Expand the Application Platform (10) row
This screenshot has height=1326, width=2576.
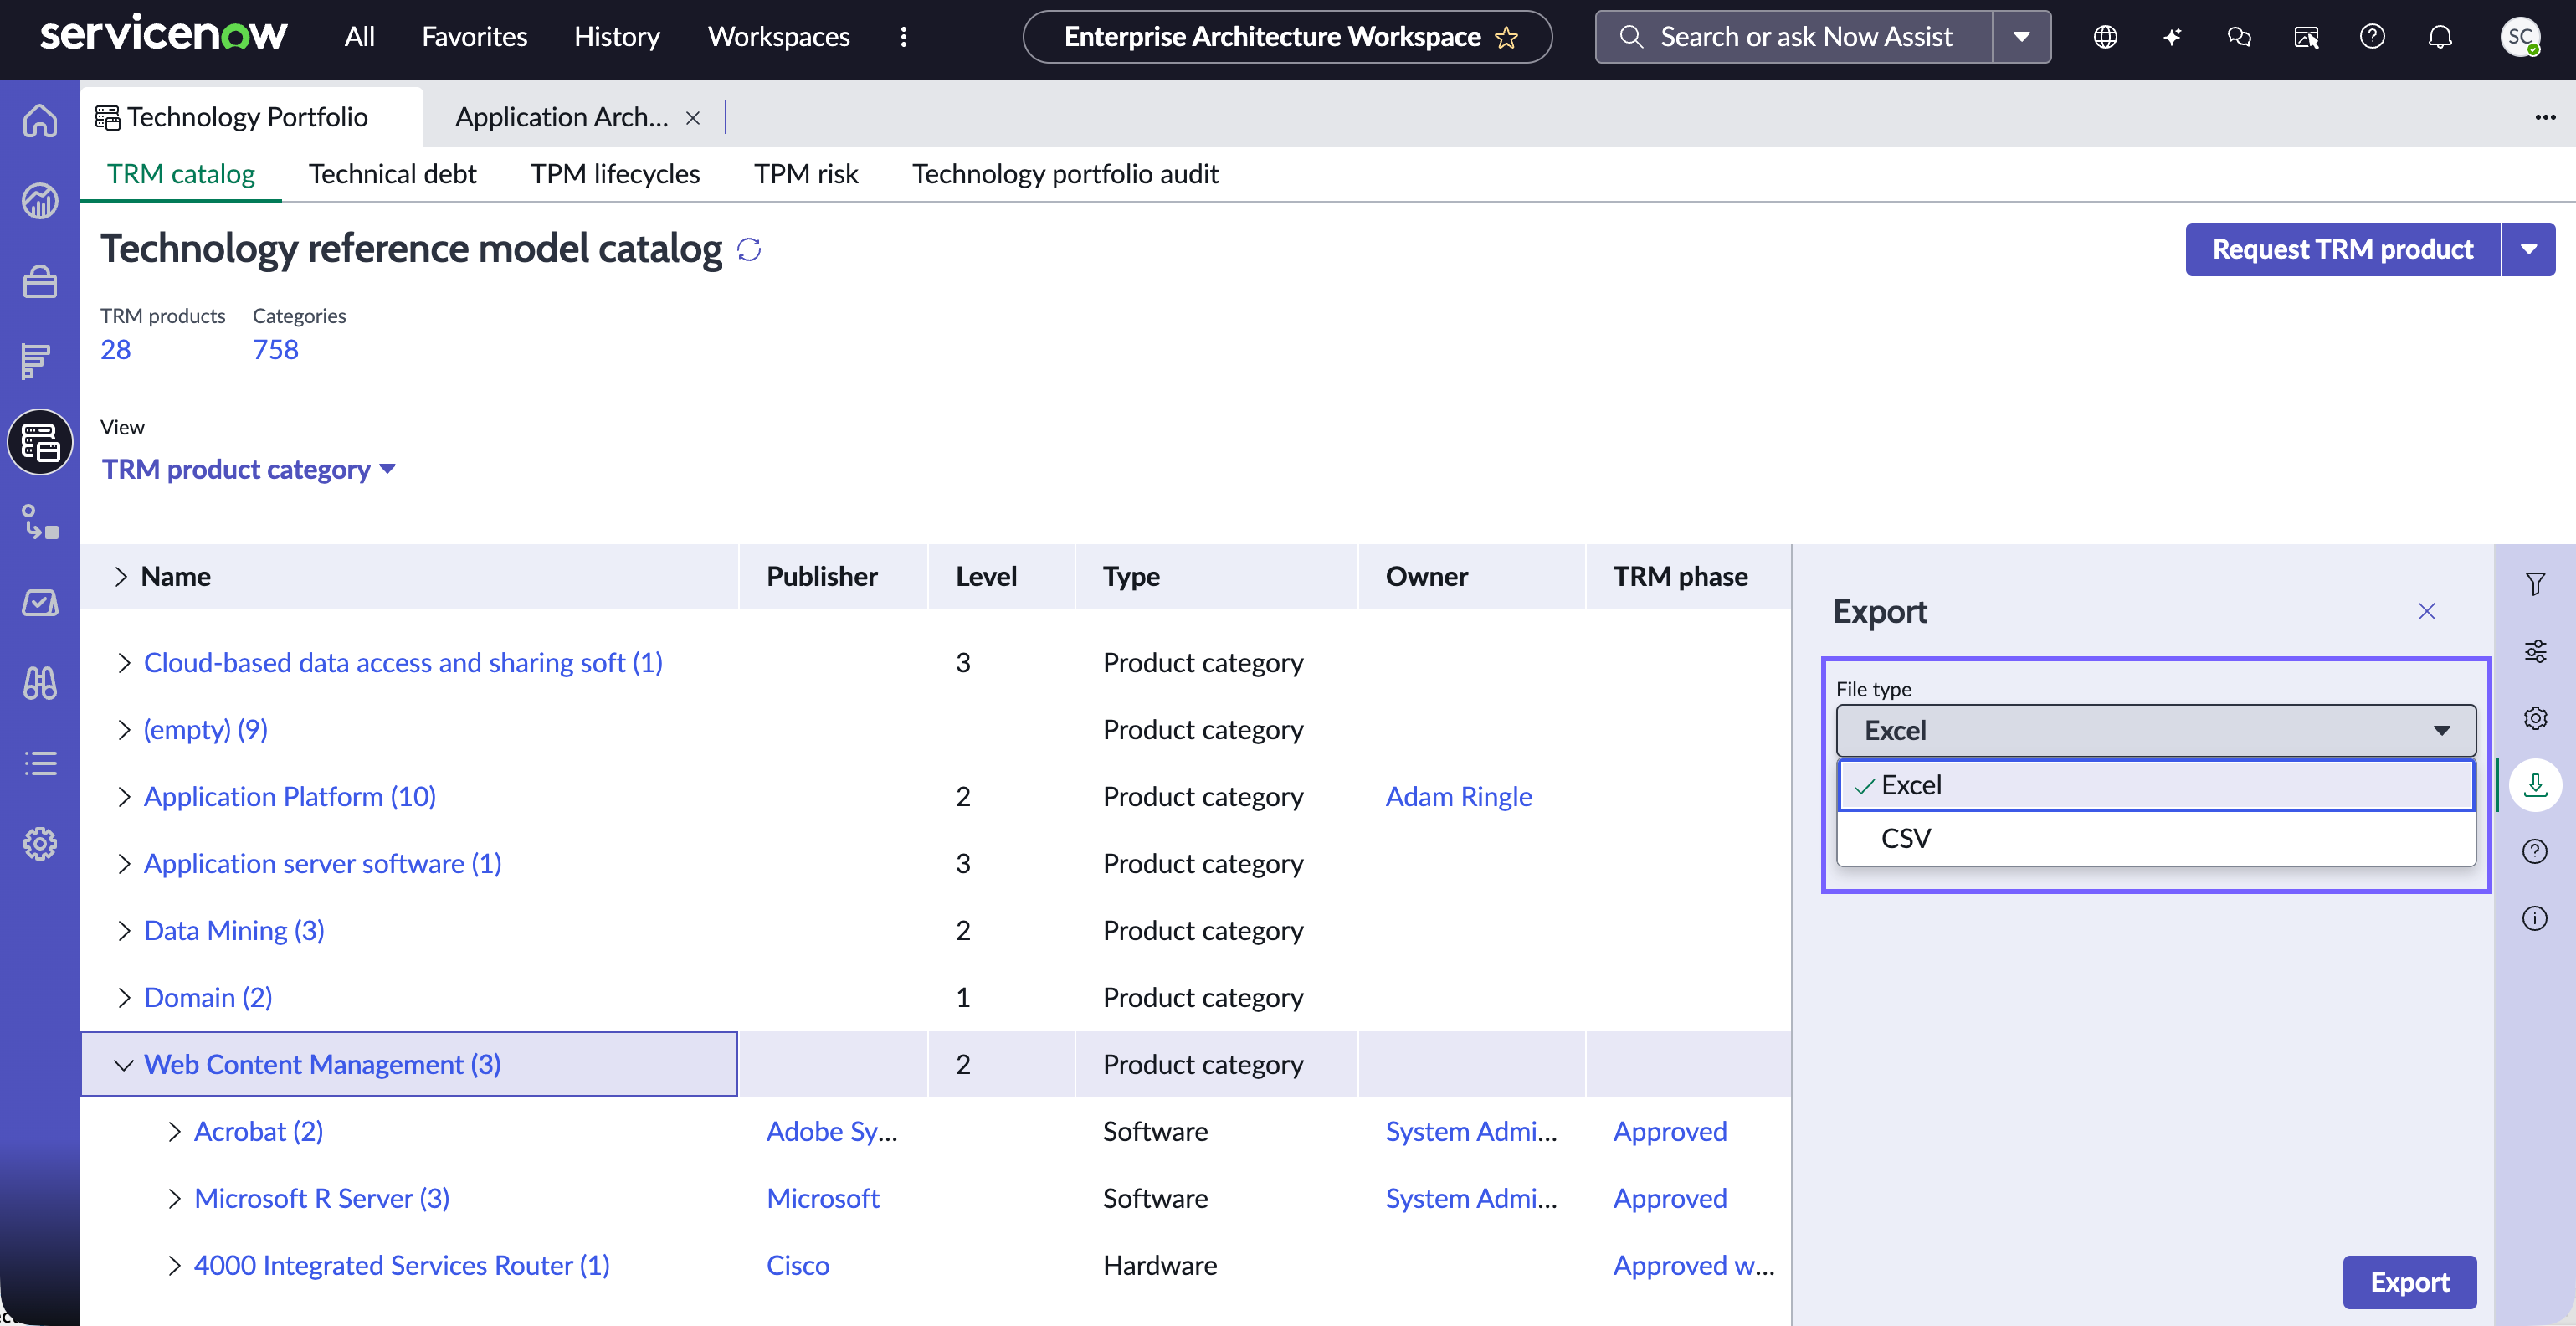point(123,797)
